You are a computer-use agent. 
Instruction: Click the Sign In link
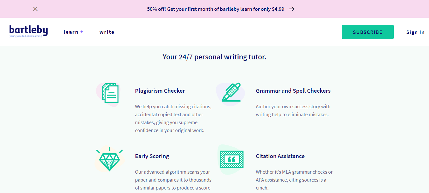coord(415,32)
